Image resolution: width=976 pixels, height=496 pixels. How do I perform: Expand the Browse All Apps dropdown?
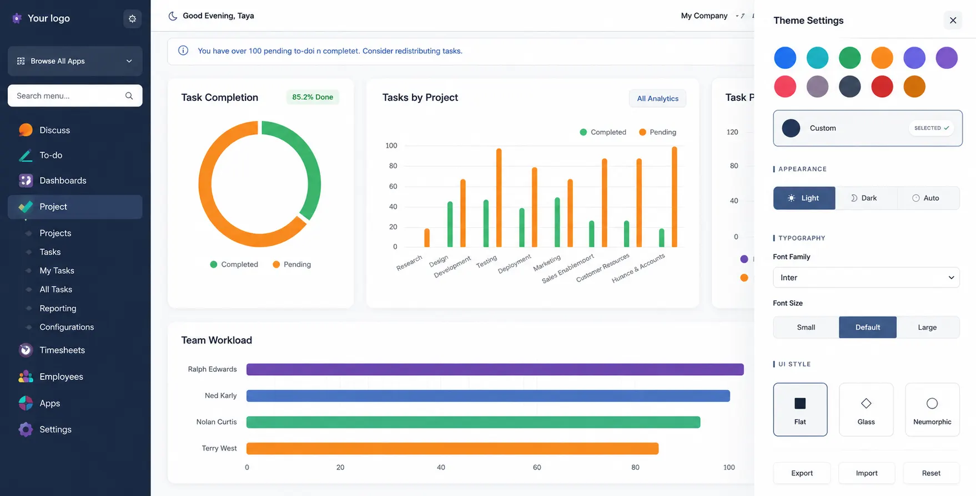[75, 61]
